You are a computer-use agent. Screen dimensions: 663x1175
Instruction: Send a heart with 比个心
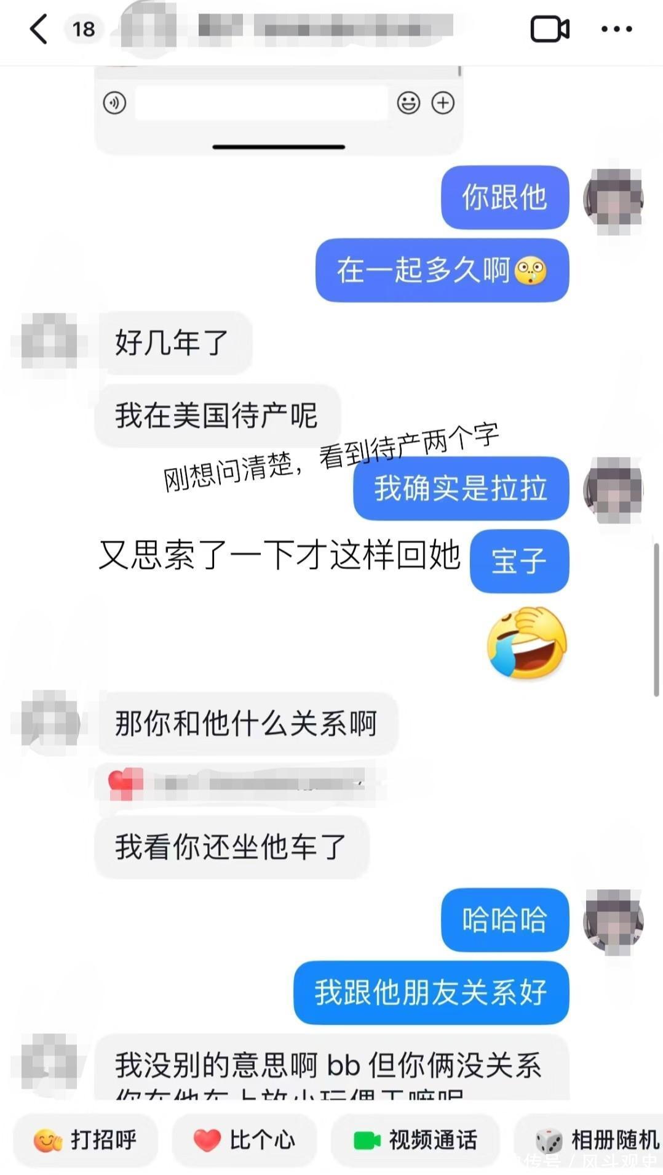point(244,1140)
